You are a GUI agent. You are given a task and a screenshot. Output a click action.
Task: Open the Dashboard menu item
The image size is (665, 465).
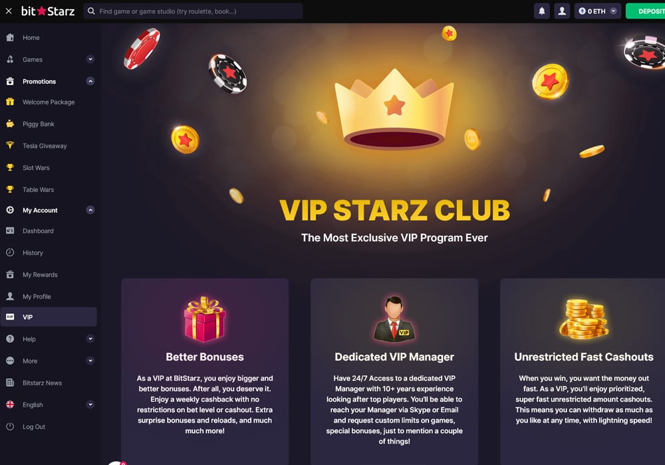[49, 231]
